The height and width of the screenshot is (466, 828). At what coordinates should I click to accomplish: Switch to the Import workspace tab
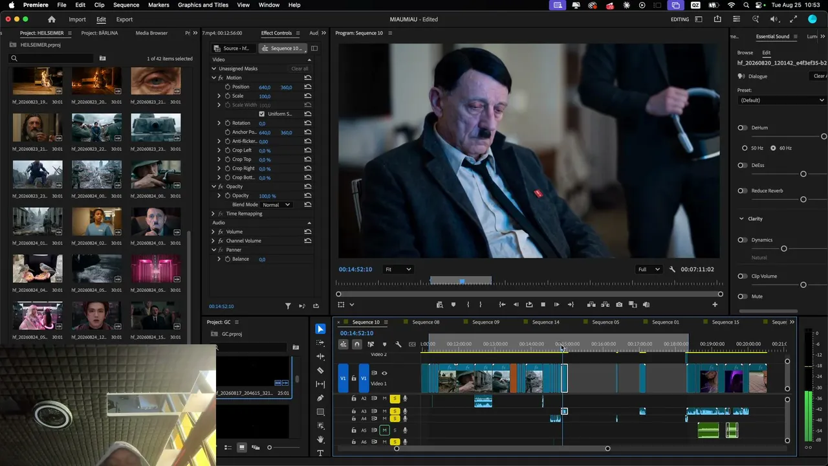pyautogui.click(x=77, y=19)
